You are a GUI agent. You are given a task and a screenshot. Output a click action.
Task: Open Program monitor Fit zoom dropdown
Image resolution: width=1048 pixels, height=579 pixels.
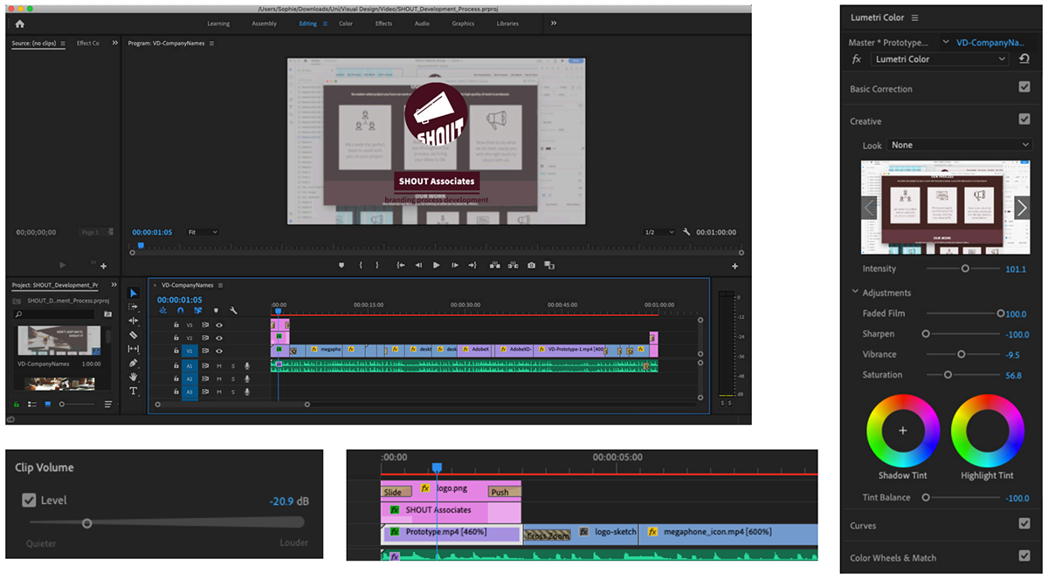[x=202, y=232]
